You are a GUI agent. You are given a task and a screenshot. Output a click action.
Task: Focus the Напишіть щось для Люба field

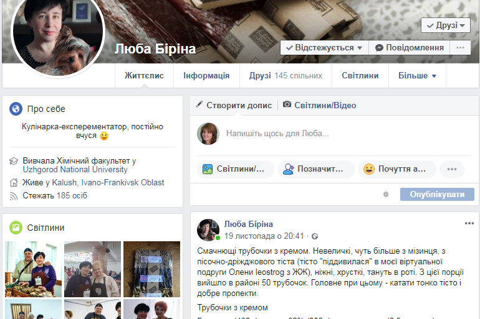pos(349,134)
